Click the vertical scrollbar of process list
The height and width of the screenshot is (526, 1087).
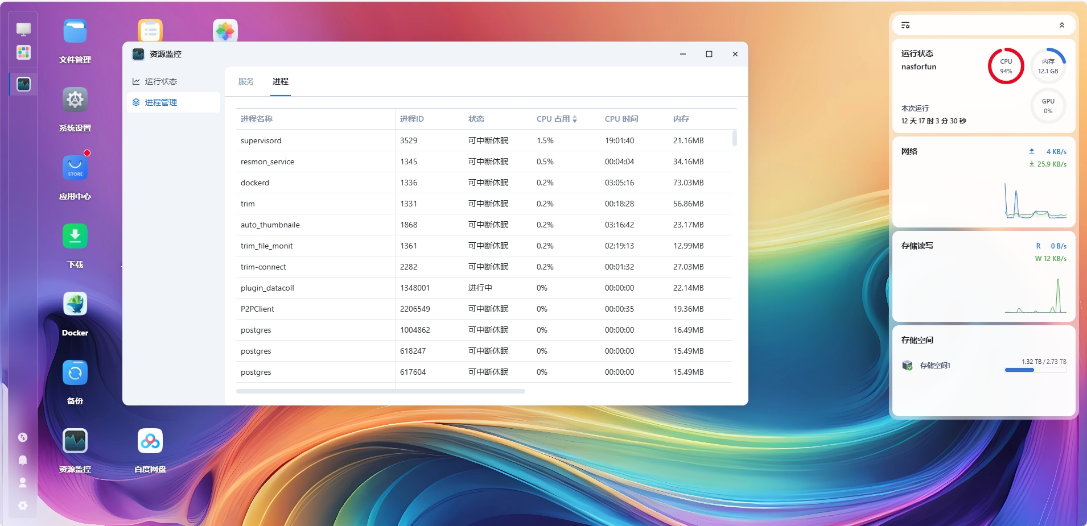click(735, 138)
